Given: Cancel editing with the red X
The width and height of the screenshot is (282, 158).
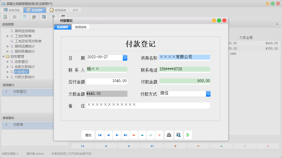Looking at the screenshot, I should click(159, 135).
